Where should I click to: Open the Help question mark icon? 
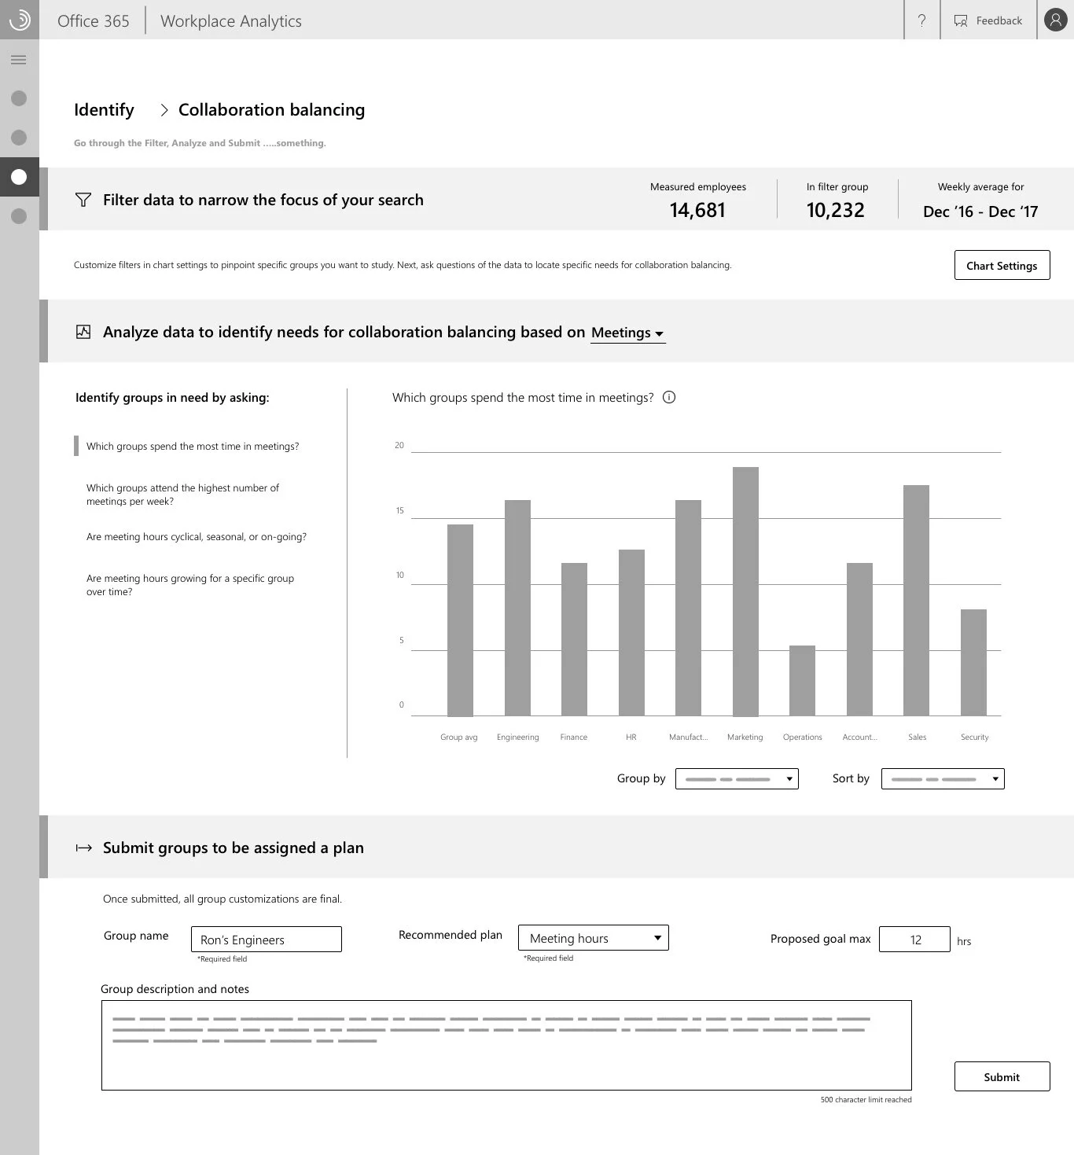(921, 20)
